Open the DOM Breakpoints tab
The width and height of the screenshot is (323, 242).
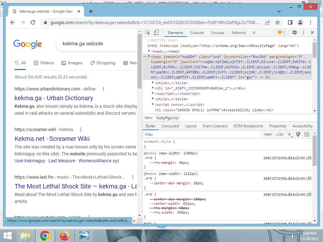(248, 126)
